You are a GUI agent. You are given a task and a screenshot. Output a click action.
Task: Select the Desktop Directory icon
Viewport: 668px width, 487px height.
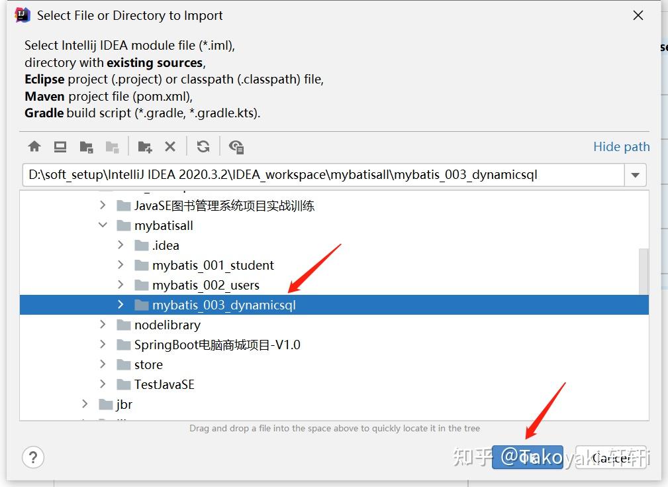coord(60,146)
